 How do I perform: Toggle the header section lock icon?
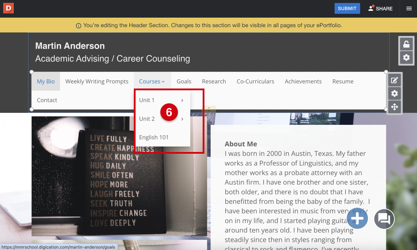coord(406,44)
